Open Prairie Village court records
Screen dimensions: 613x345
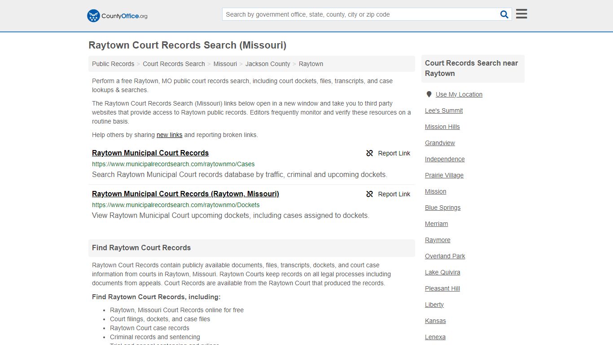tap(444, 175)
